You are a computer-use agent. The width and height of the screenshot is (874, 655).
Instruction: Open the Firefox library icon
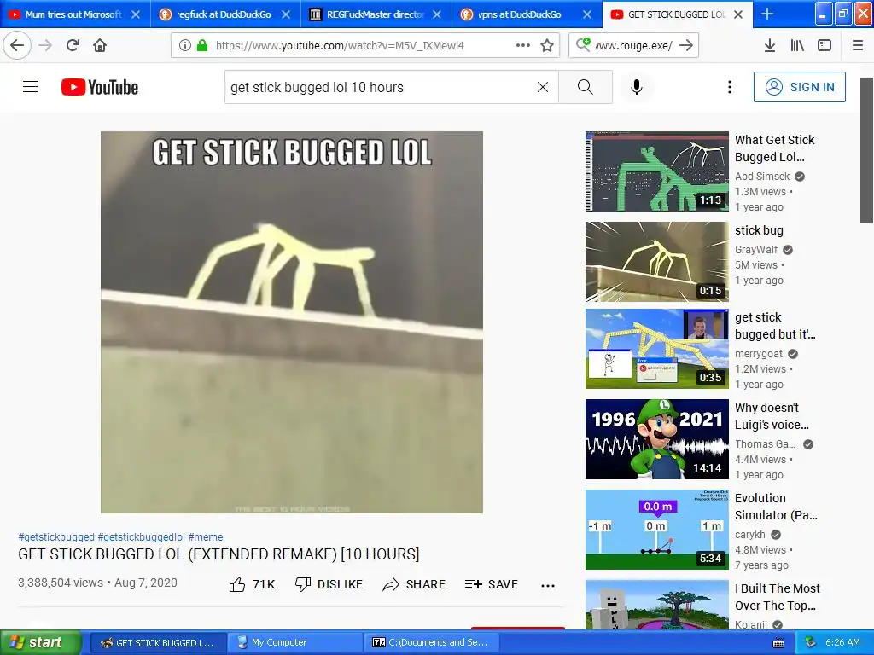797,45
